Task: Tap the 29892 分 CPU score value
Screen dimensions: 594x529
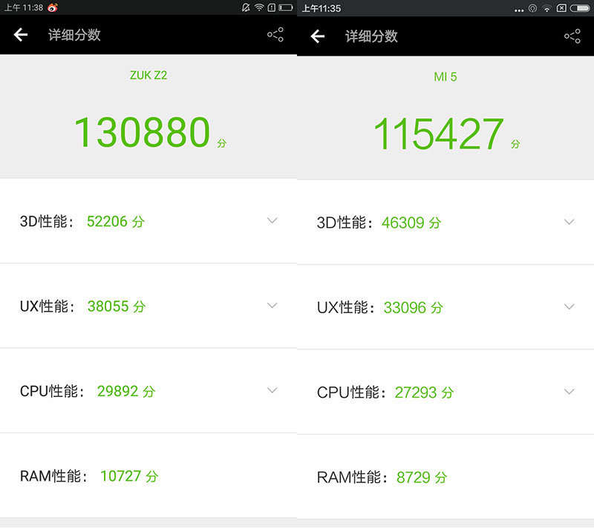Action: 126,391
